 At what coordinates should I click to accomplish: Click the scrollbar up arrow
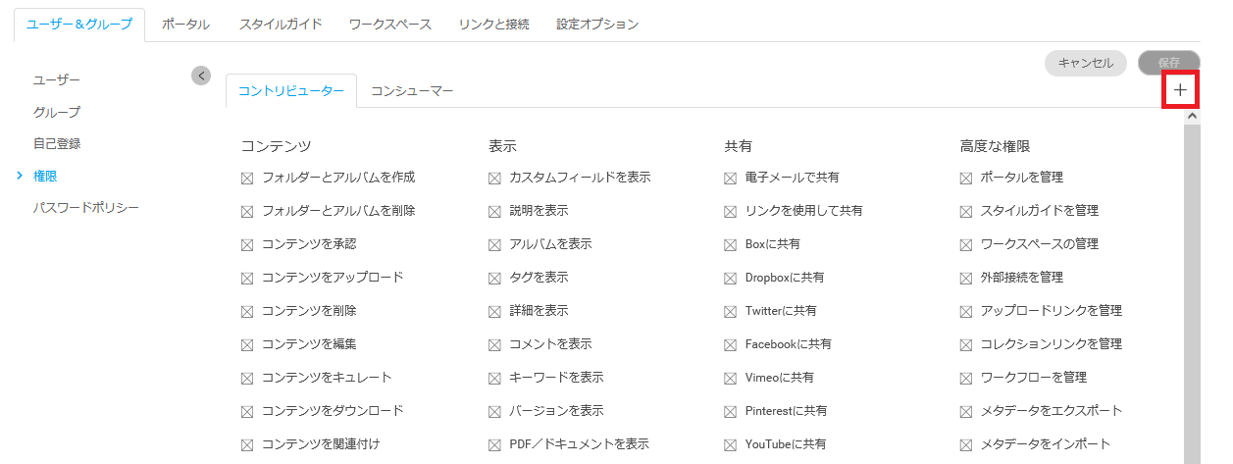(1192, 116)
